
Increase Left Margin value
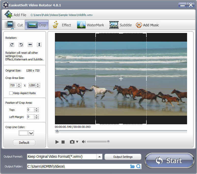tap(36, 116)
